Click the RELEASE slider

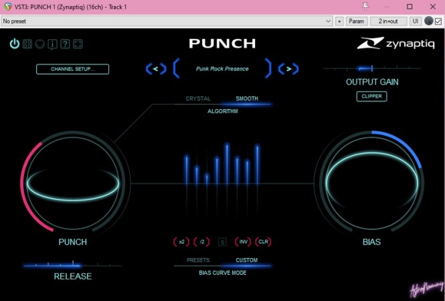coord(73,265)
